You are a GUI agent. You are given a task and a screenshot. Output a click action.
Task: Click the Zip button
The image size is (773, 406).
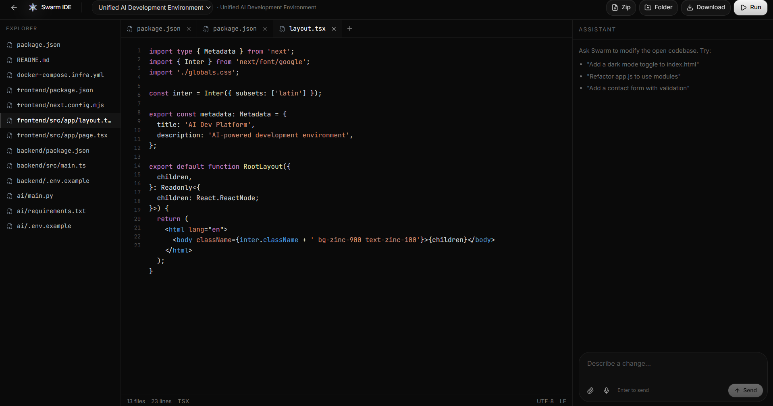click(621, 8)
